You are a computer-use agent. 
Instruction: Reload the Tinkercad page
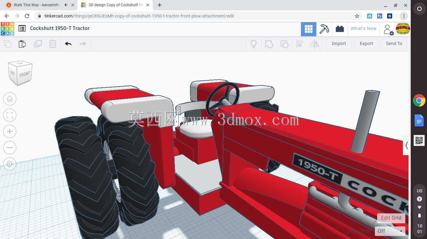pos(27,16)
